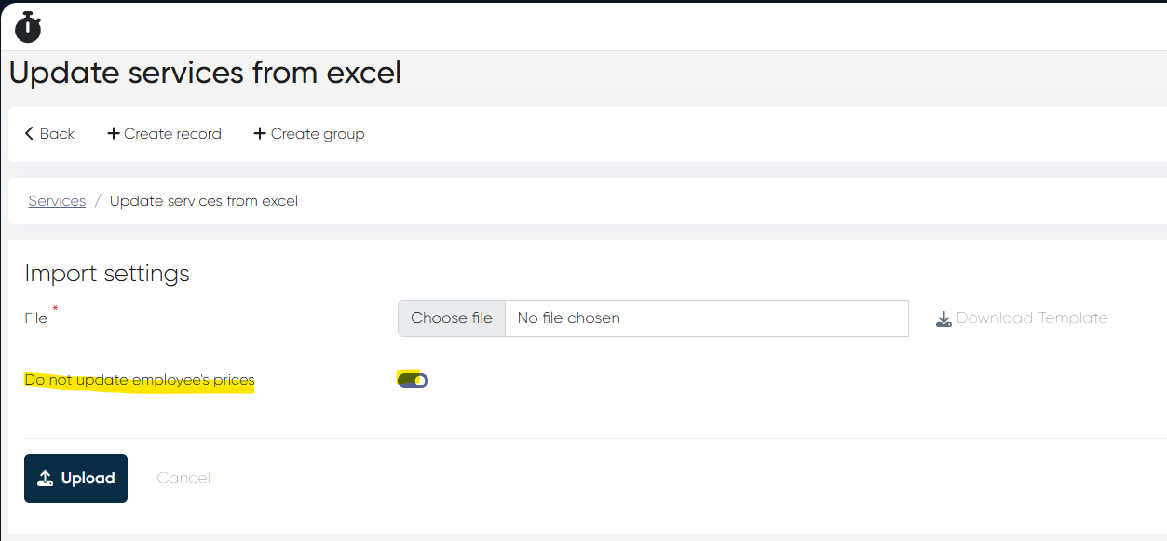Click the Download Template link text
Viewport: 1167px width, 541px height.
[1032, 318]
